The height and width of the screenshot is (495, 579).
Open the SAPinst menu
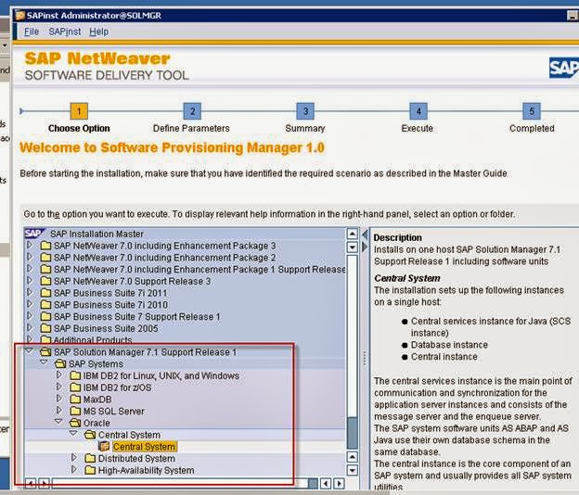(x=65, y=32)
